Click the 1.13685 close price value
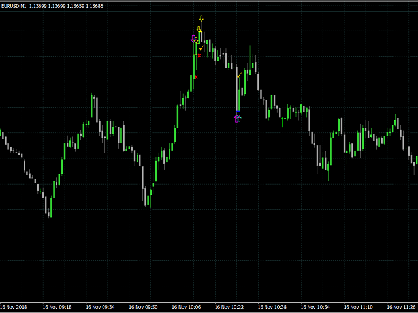This screenshot has height=313, width=418. point(94,6)
